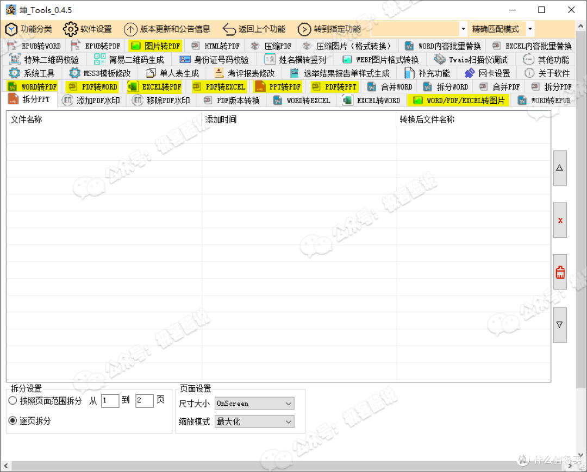Remove selected file with red X button
This screenshot has width=587, height=472.
pos(560,220)
